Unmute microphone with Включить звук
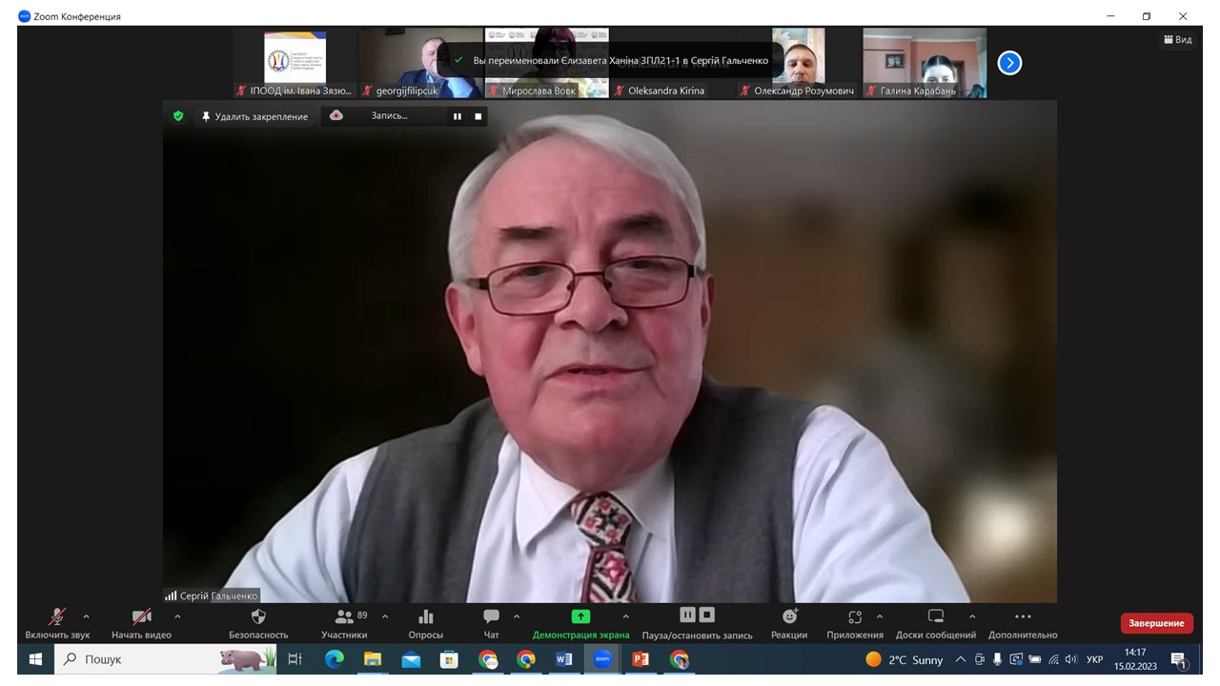1220x686 pixels. point(57,623)
